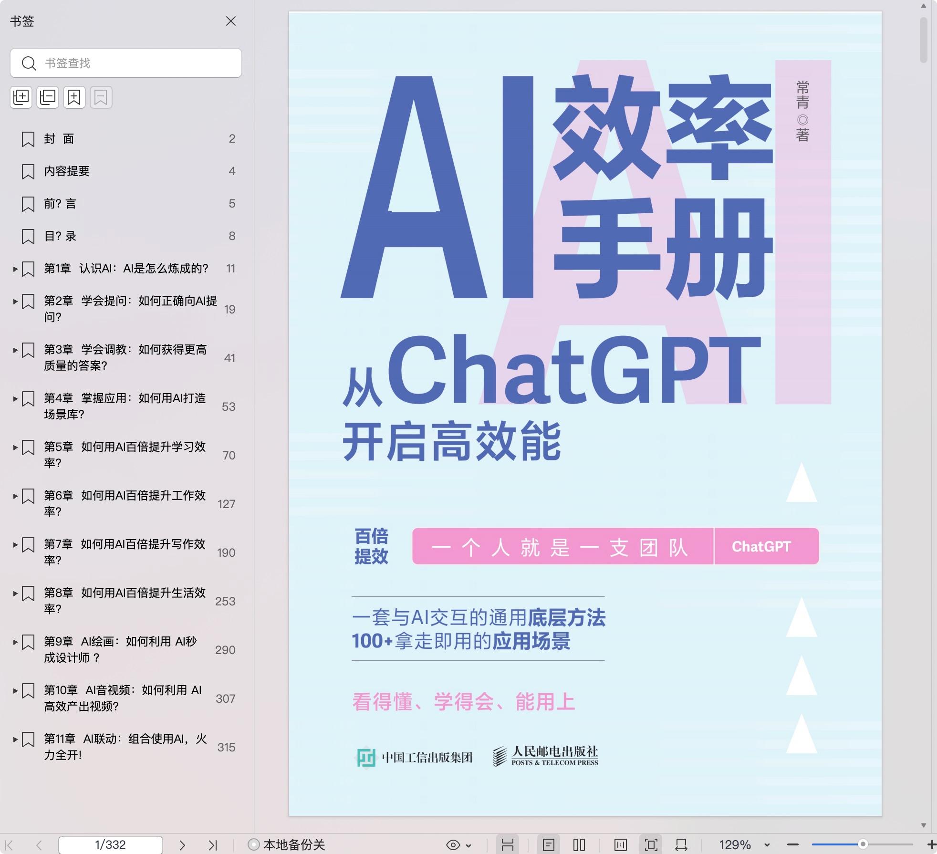The image size is (937, 854).
Task: Expand the 第8章 生活效率 bookmark
Action: click(x=15, y=594)
